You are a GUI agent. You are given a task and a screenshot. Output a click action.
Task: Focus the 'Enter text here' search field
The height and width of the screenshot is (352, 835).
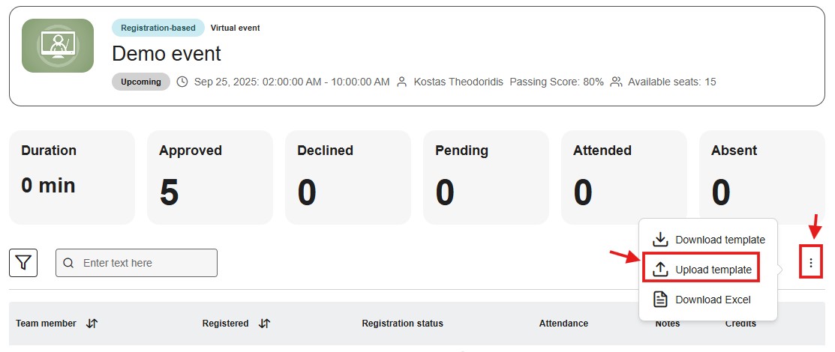[x=137, y=263]
